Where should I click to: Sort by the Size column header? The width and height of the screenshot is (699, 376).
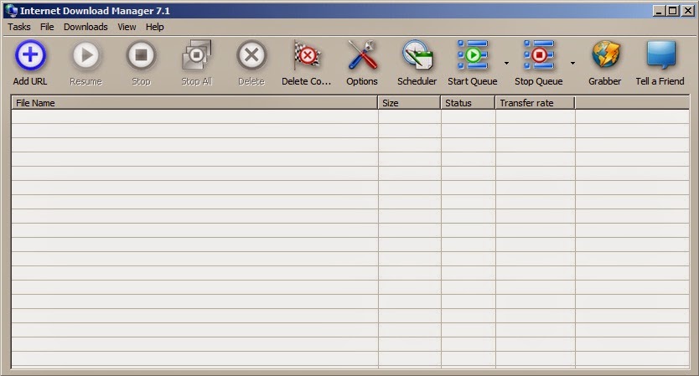point(409,103)
